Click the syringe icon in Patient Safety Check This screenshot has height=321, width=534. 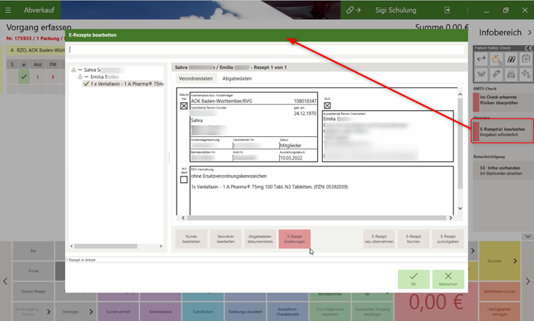pyautogui.click(x=496, y=74)
